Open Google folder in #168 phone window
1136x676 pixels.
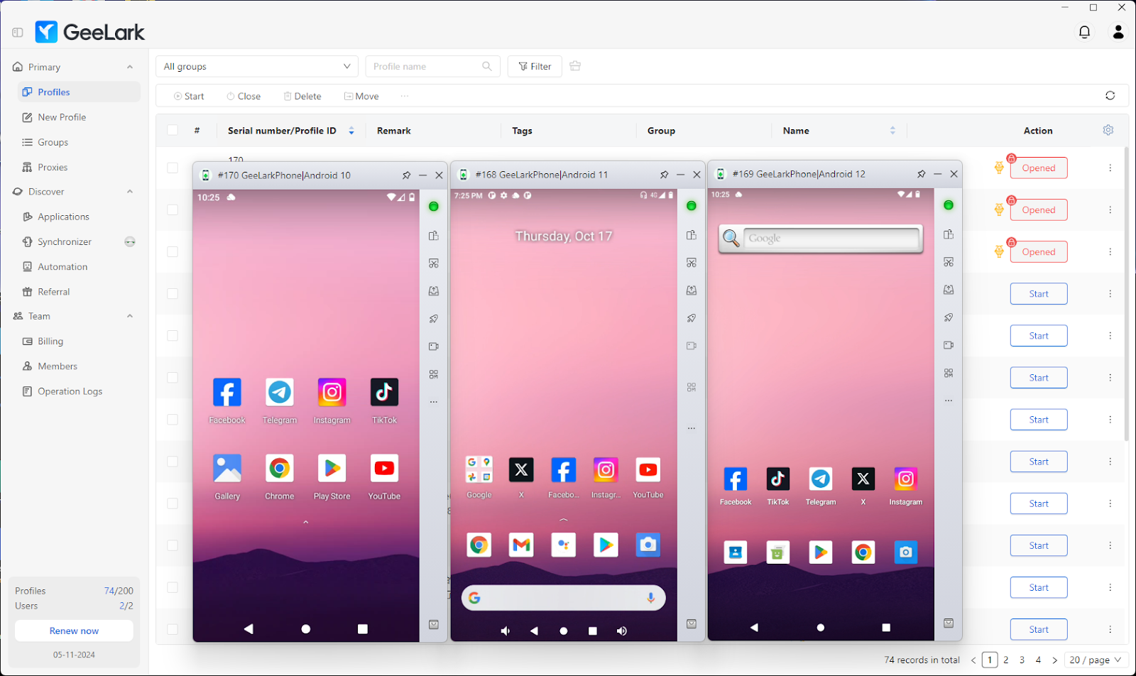(479, 469)
